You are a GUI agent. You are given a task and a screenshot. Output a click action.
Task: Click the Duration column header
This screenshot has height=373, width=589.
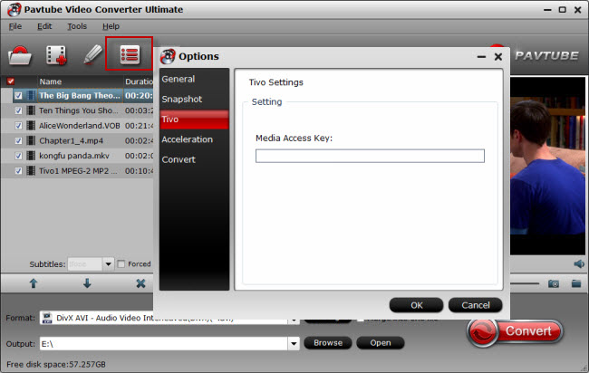pos(139,81)
